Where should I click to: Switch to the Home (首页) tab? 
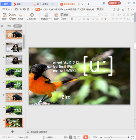tap(6, 4)
